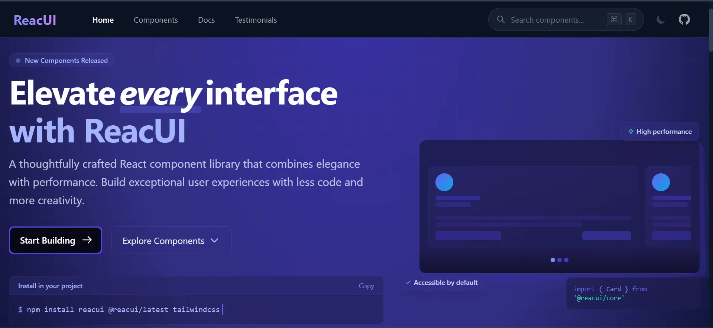
Task: Click the lightning bolt performance icon
Action: coord(631,131)
